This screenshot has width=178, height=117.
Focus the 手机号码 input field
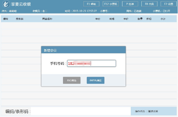pos(92,63)
